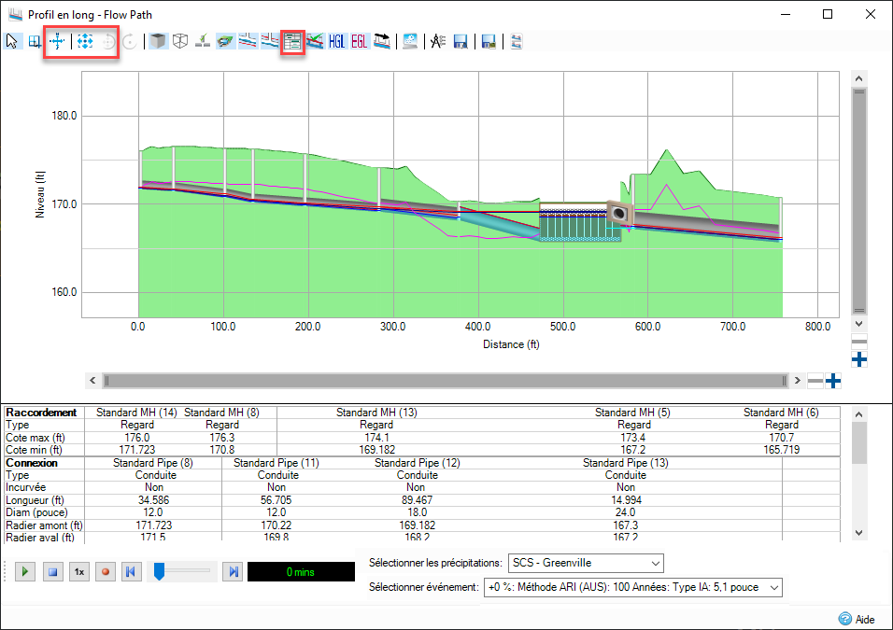This screenshot has width=893, height=630.
Task: Click the vertical zoom in plus button
Action: [859, 359]
